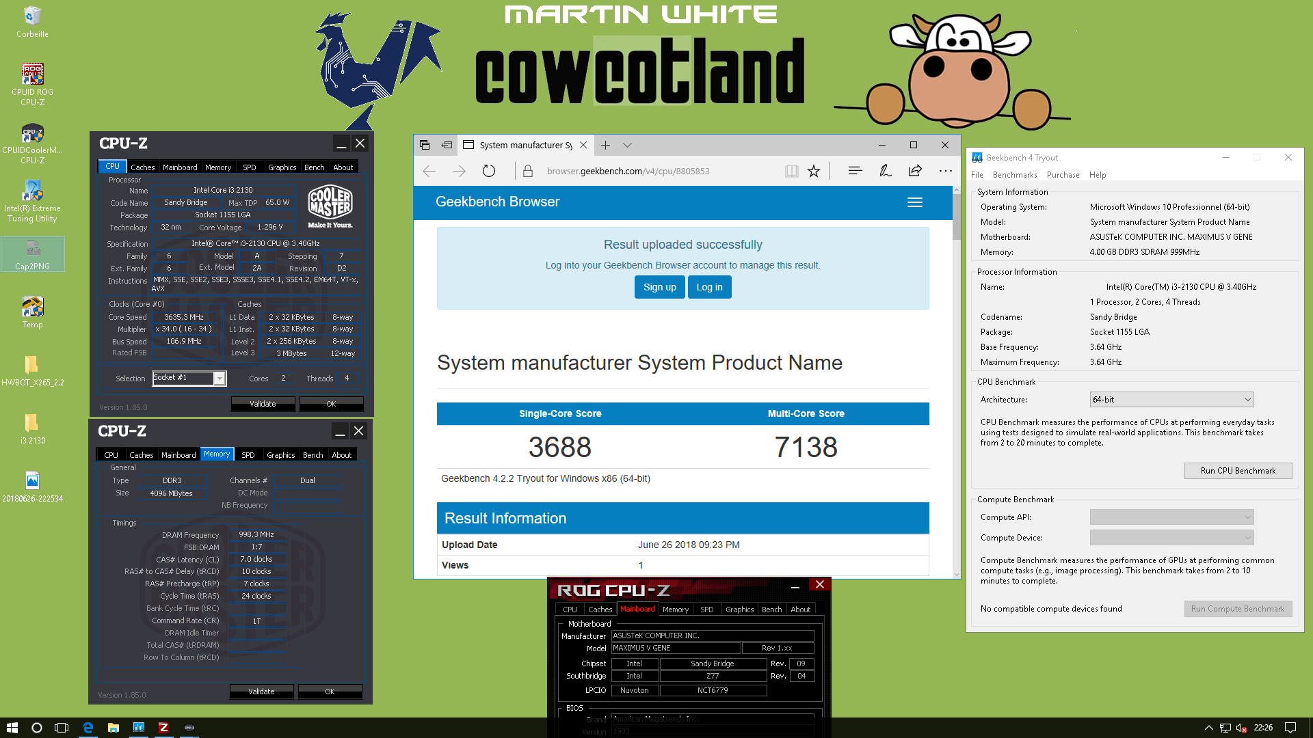This screenshot has width=1313, height=738.
Task: Expand the Architecture 64-bit dropdown
Action: pyautogui.click(x=1171, y=400)
